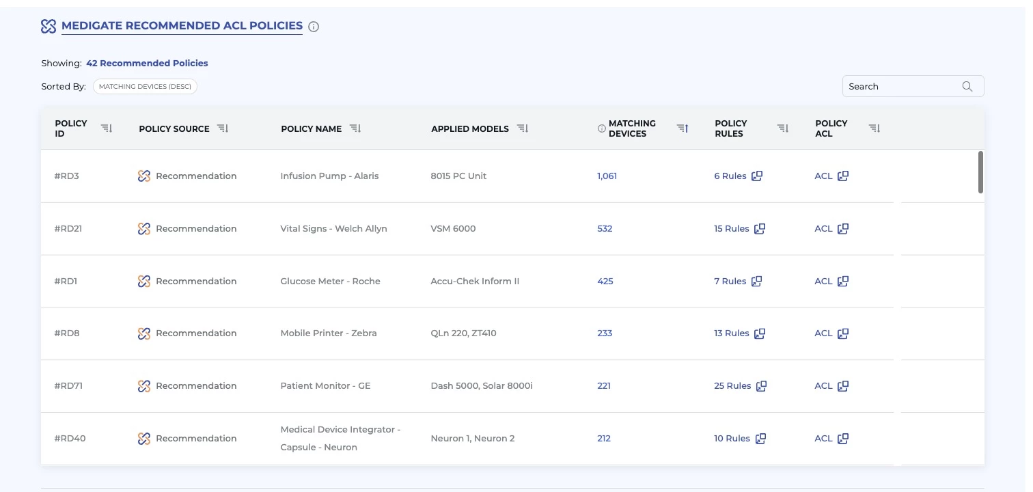Viewport: 1033px width, 492px height.
Task: Click into the Search input field
Action: pyautogui.click(x=902, y=86)
